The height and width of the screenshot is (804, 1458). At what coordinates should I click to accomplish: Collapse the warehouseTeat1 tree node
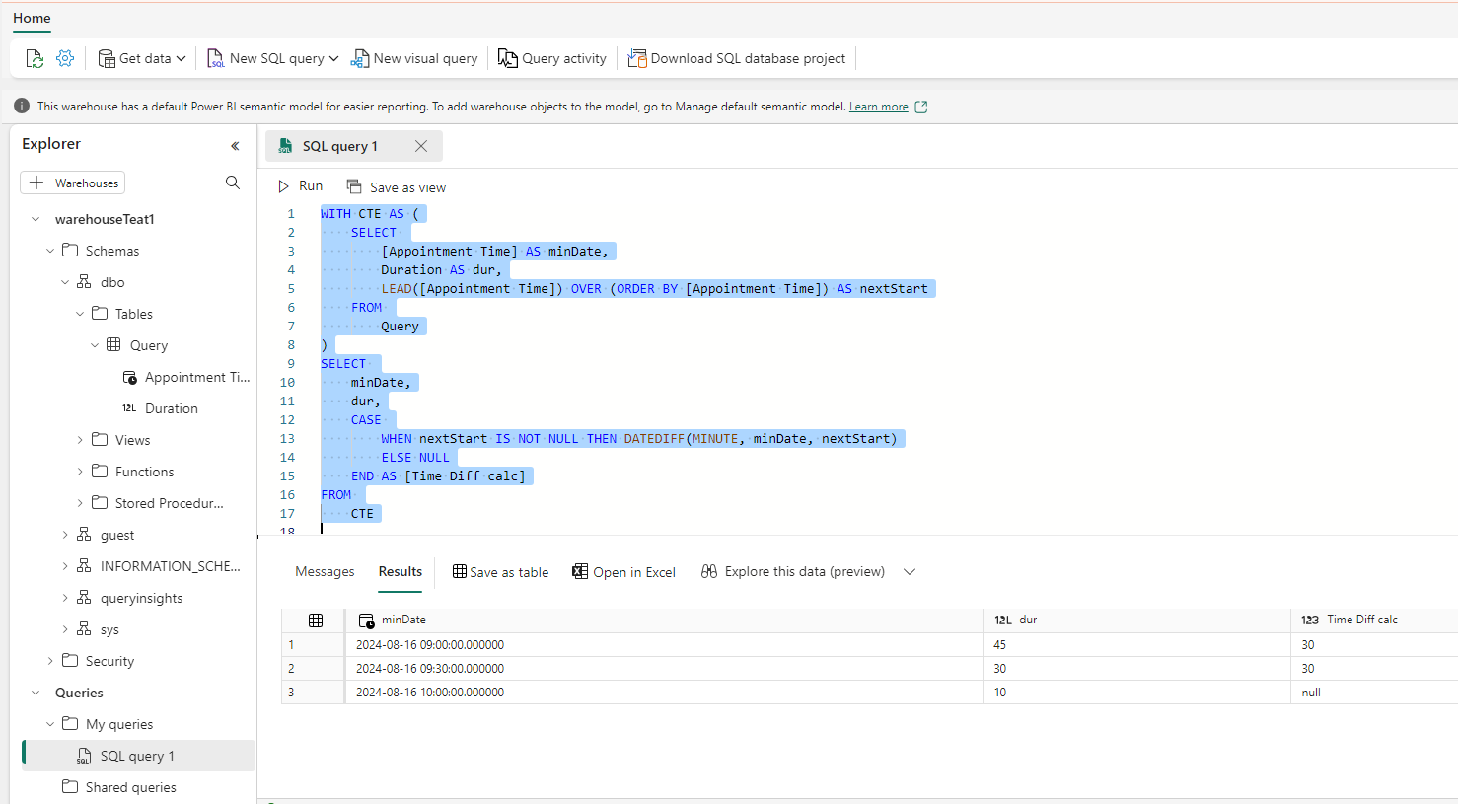[x=36, y=219]
